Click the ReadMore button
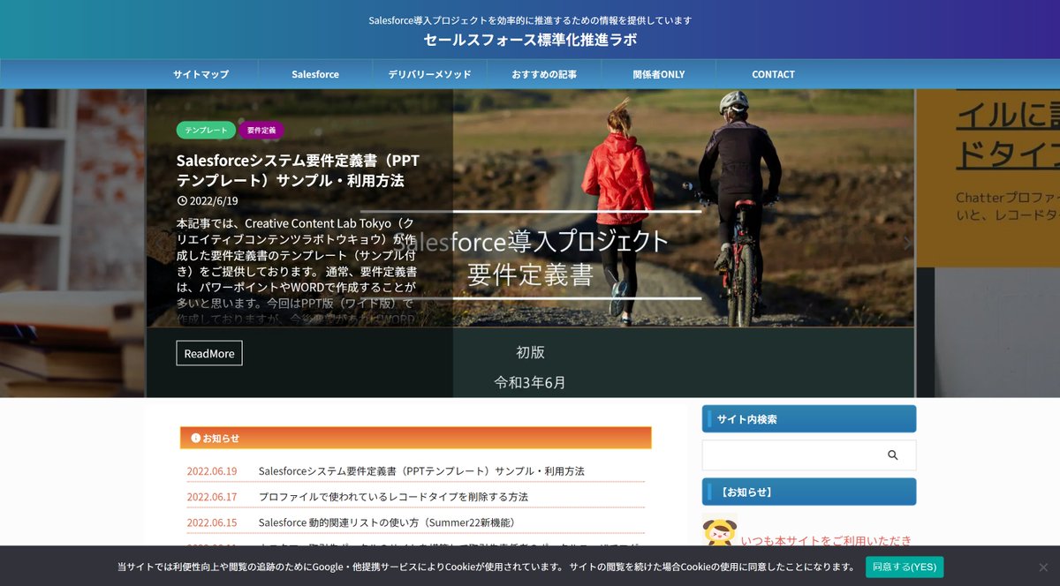 click(x=209, y=353)
